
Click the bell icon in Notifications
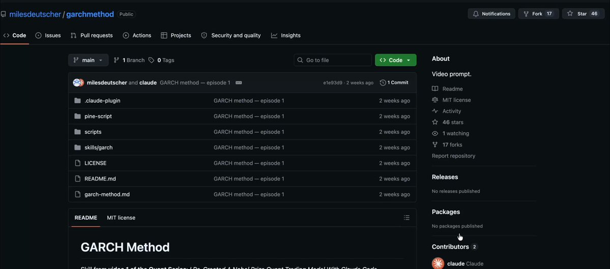(476, 14)
